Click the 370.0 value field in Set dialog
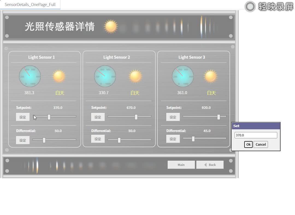The height and width of the screenshot is (215, 295). pos(255,135)
